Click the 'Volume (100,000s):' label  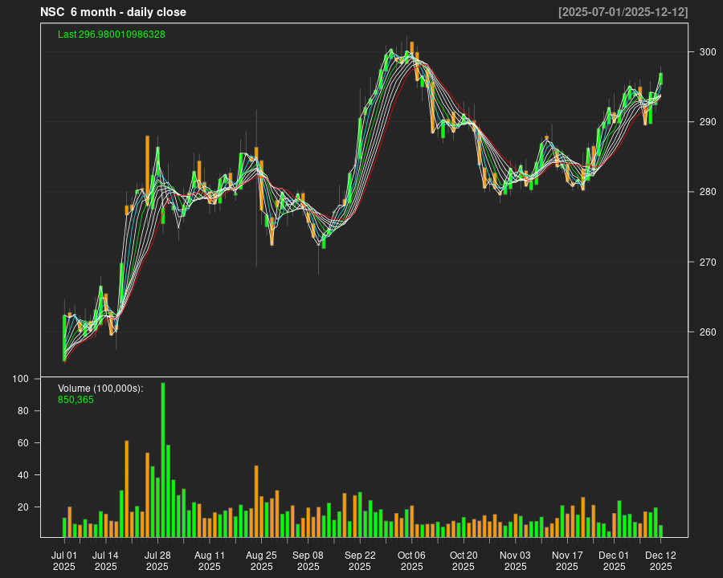tap(100, 389)
